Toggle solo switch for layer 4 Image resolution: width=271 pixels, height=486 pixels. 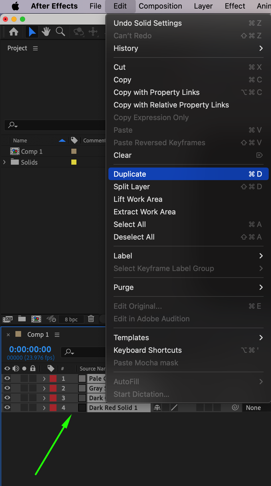click(x=24, y=407)
